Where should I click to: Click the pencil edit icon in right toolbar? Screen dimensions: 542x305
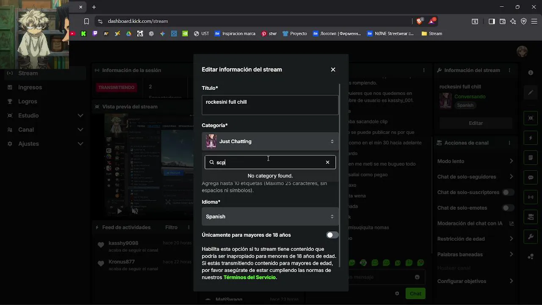click(531, 92)
